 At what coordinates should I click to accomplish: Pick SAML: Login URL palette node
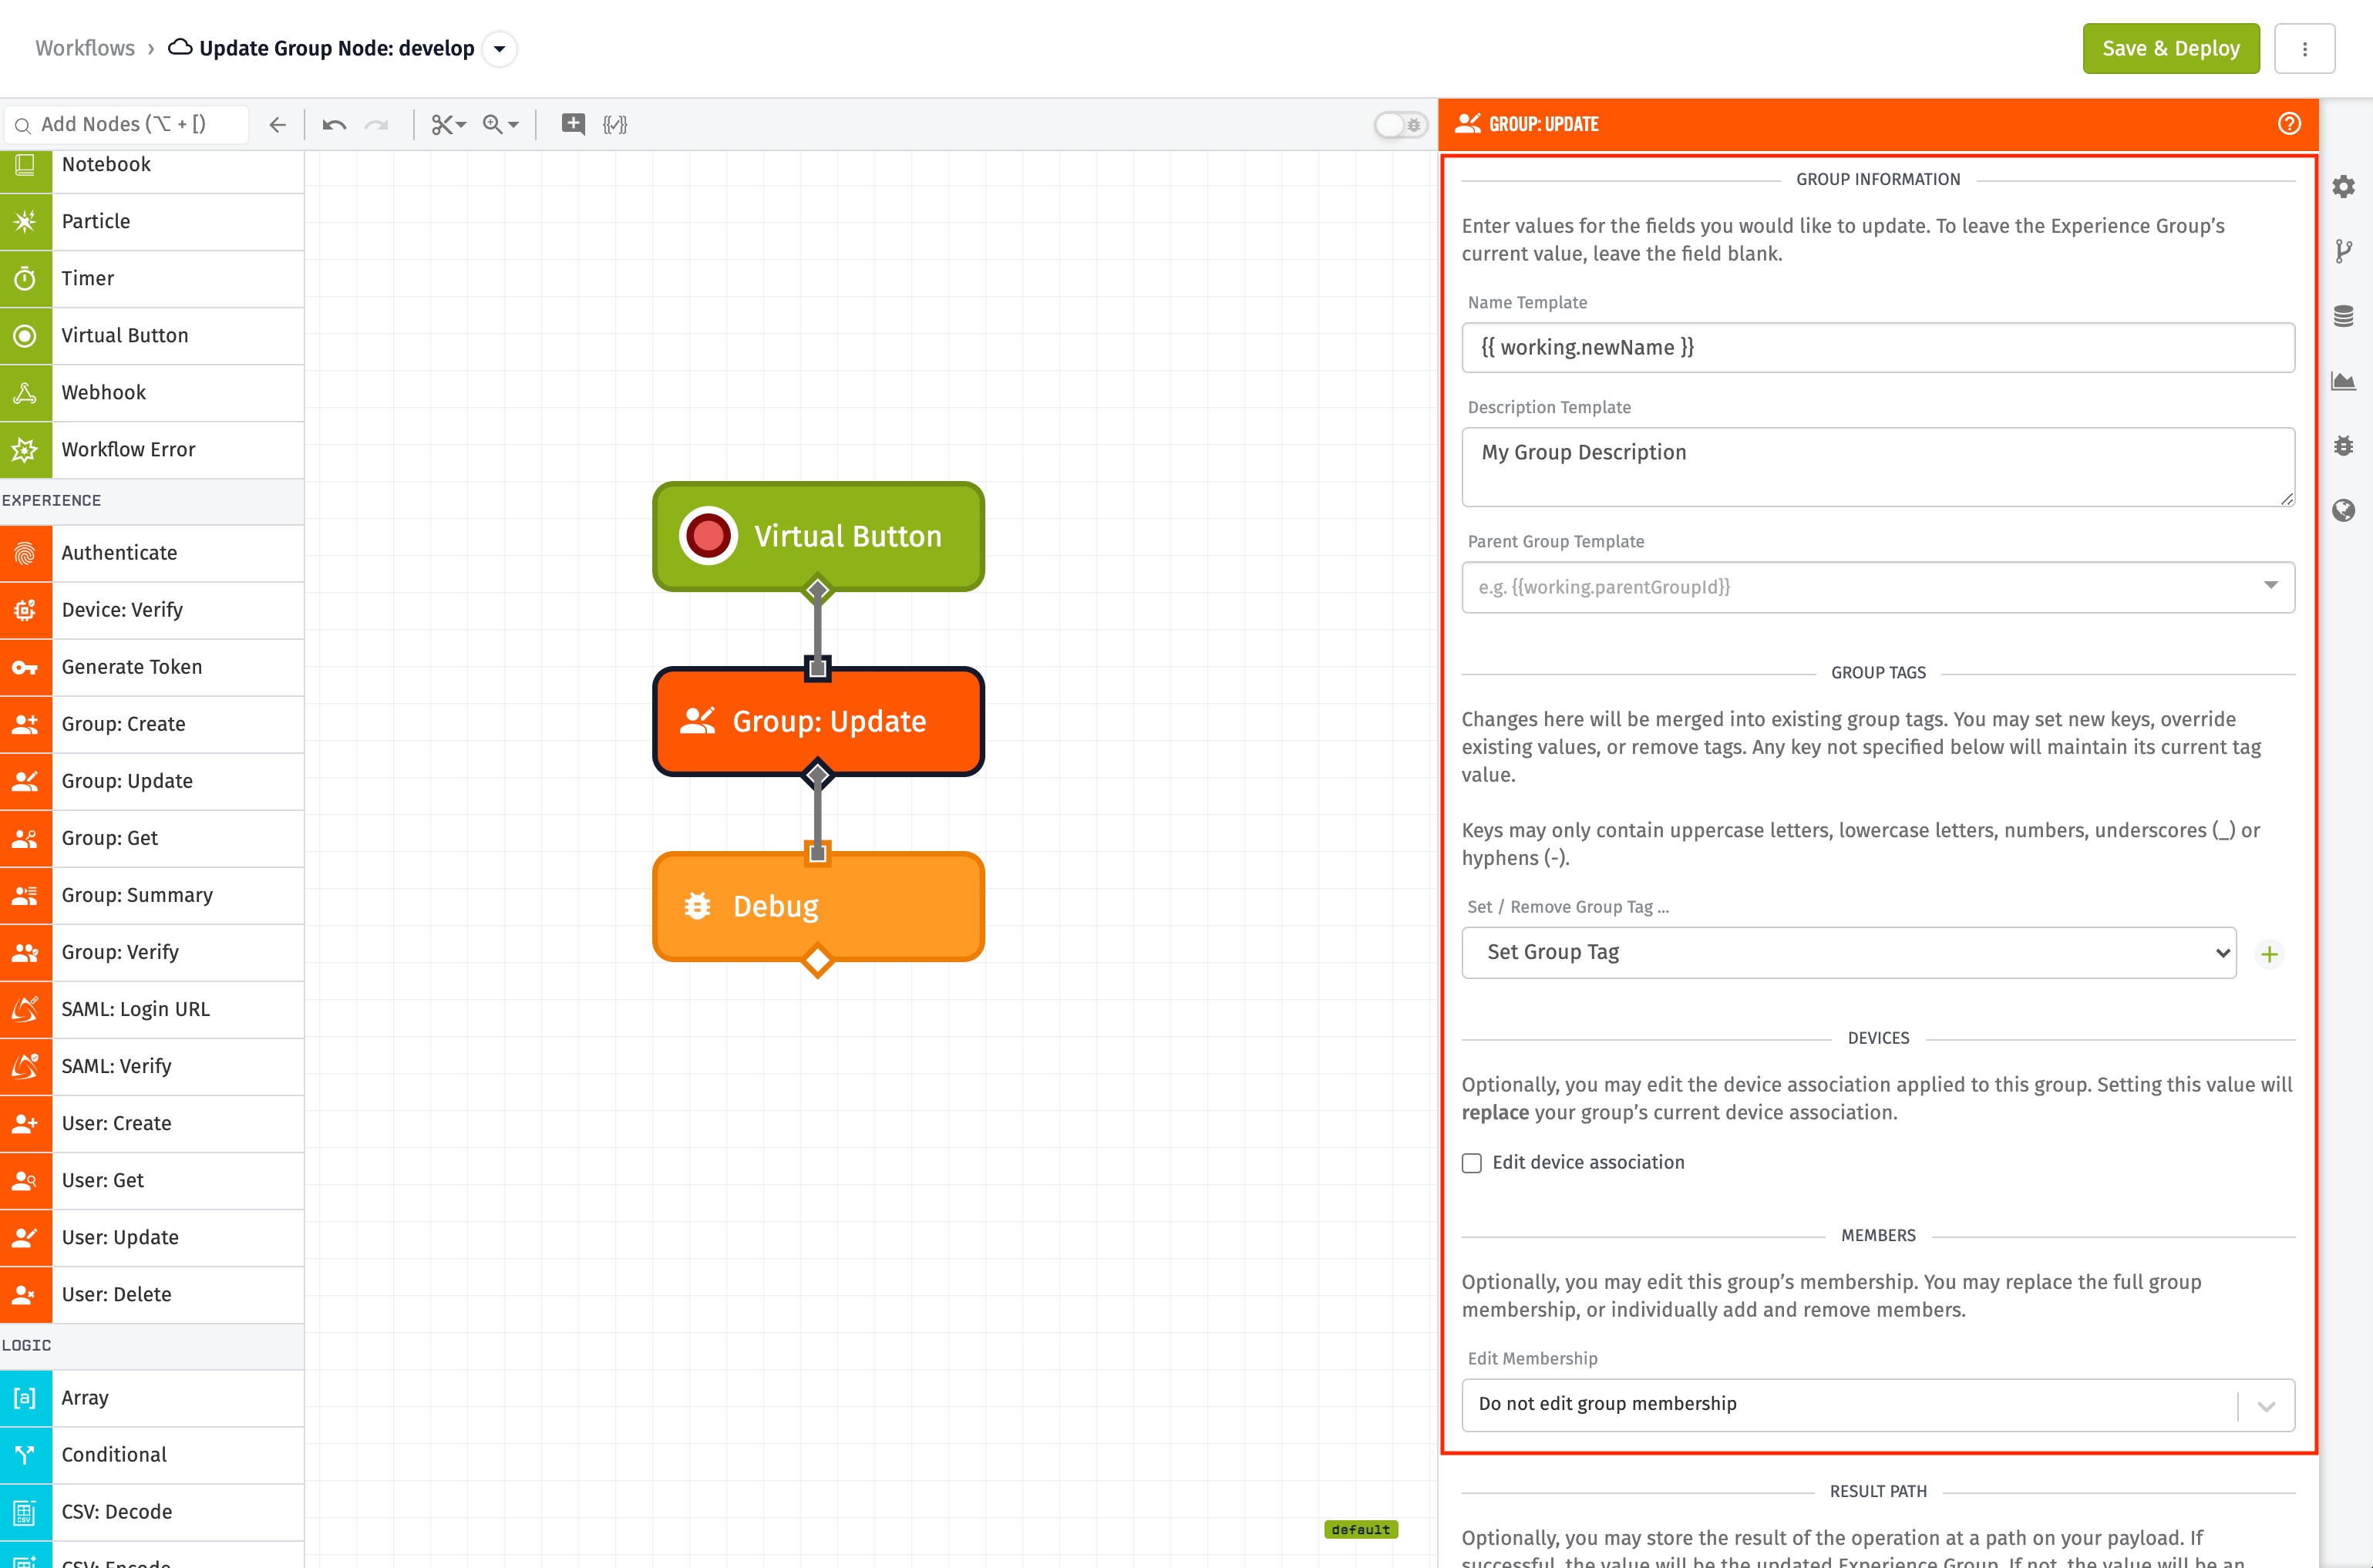(x=152, y=1009)
